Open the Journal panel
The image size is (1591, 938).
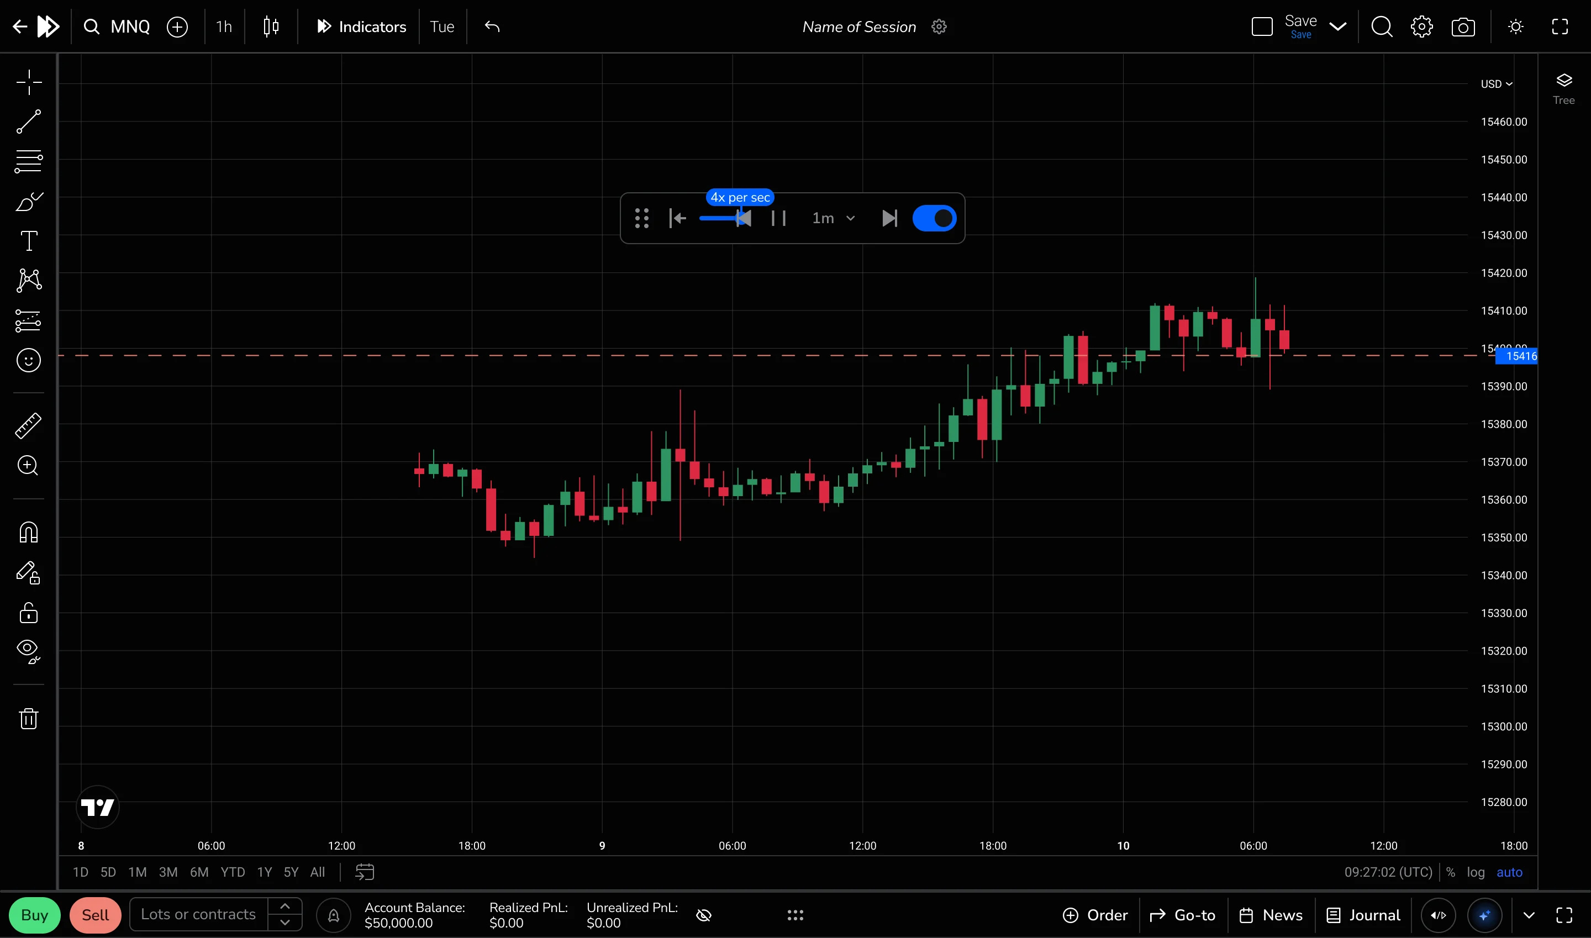click(1363, 915)
